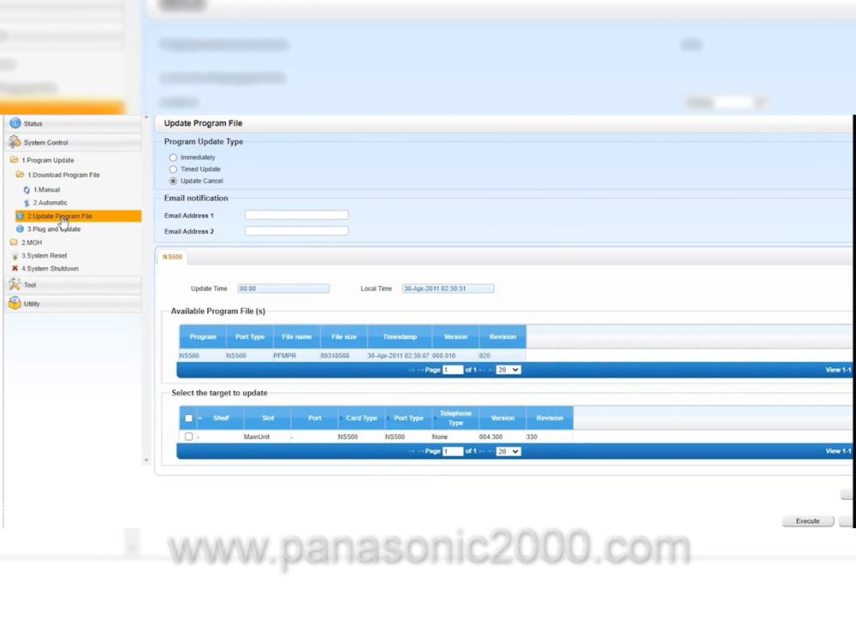The image size is (856, 642).
Task: Click the Status info icon in sidebar
Action: click(15, 123)
